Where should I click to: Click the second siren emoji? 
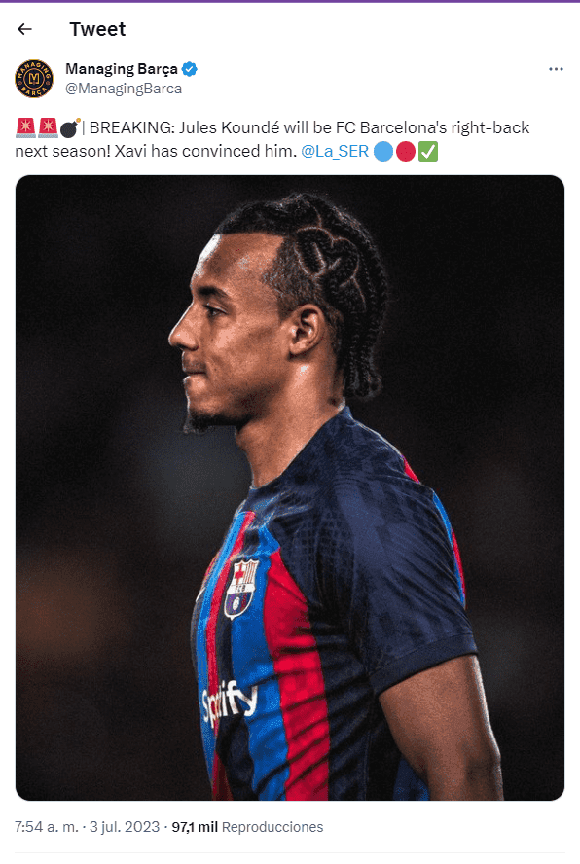coord(48,127)
